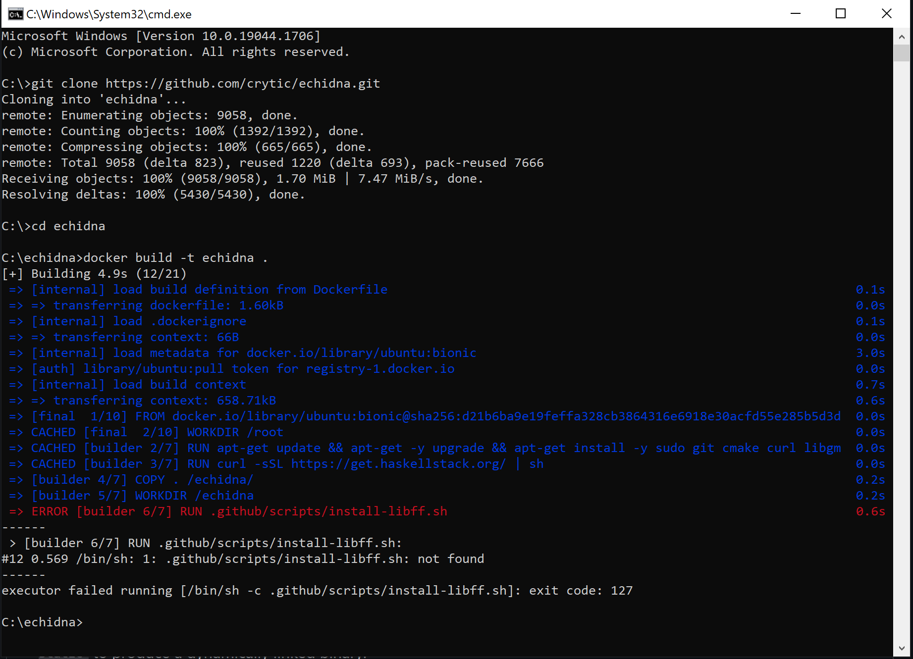Click the 'Compressing objects: 100%' line
The width and height of the screenshot is (913, 659).
(187, 147)
